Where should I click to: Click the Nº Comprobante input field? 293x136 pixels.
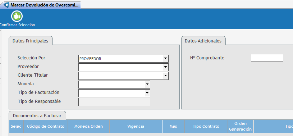click(267, 58)
